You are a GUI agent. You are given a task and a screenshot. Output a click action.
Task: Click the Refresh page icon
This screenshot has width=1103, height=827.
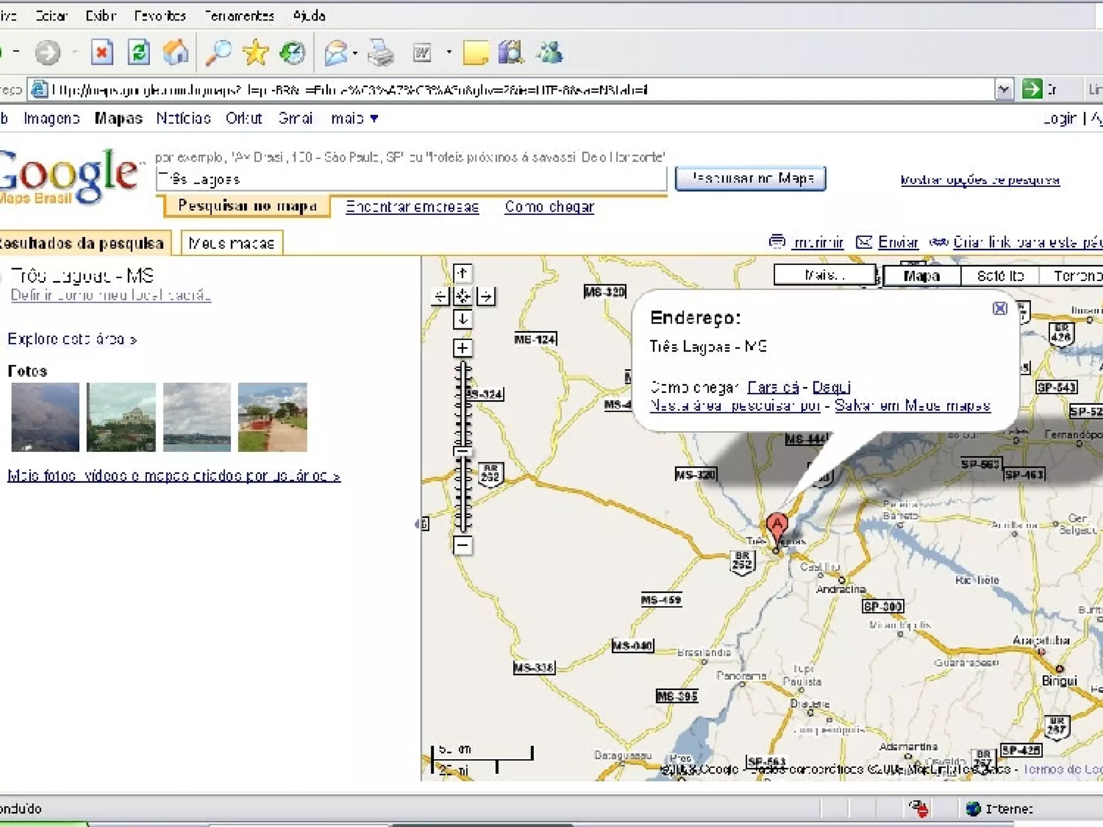click(x=138, y=53)
